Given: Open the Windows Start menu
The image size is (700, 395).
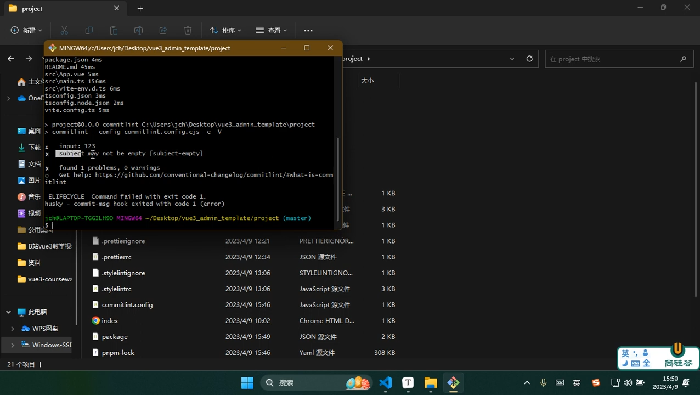Looking at the screenshot, I should (x=247, y=382).
